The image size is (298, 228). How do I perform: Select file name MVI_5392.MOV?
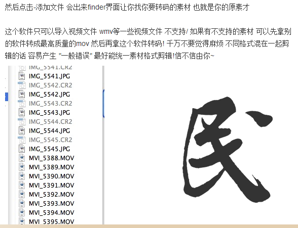pyautogui.click(x=52, y=195)
